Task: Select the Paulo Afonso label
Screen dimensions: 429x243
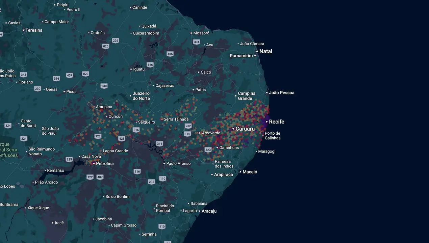Action: click(178, 163)
